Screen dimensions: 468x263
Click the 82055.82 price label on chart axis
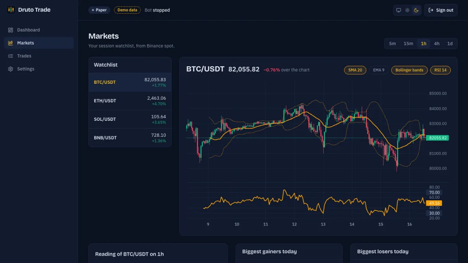coord(438,138)
